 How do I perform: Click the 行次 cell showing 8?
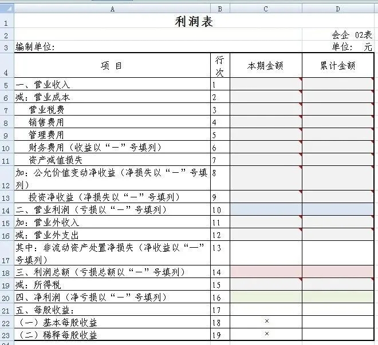point(220,178)
